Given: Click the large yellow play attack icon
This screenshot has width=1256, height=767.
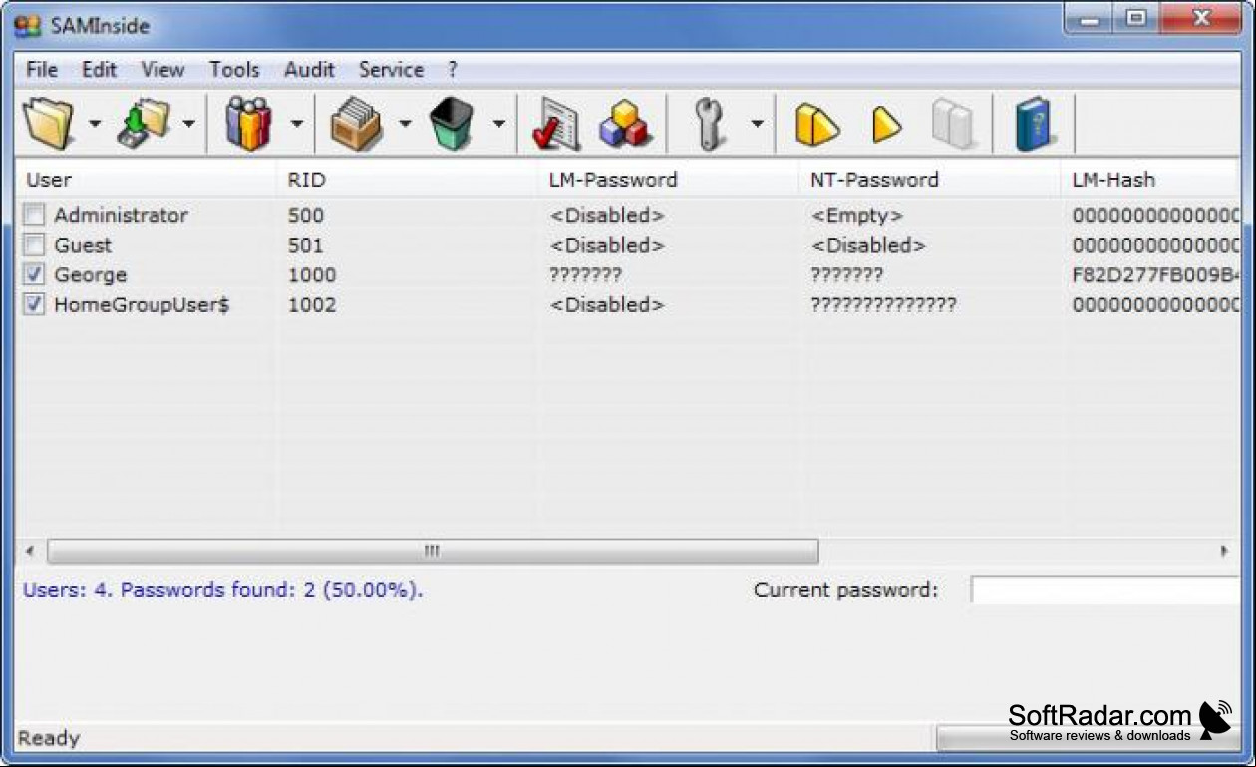Looking at the screenshot, I should pos(816,125).
